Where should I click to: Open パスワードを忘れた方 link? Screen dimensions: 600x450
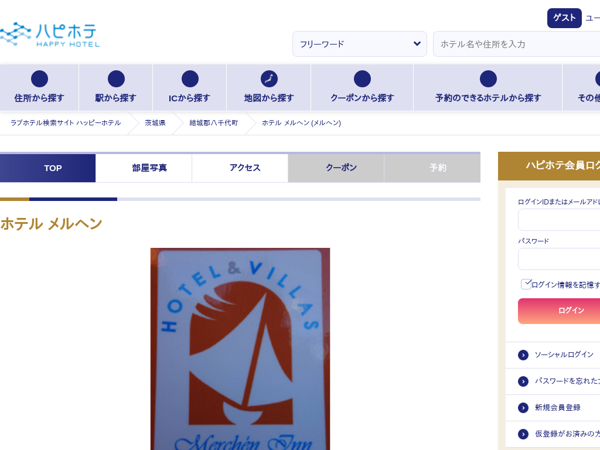(567, 381)
